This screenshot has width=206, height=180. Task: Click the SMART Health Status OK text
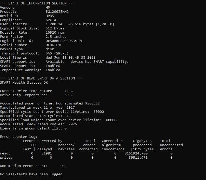coord(45,83)
